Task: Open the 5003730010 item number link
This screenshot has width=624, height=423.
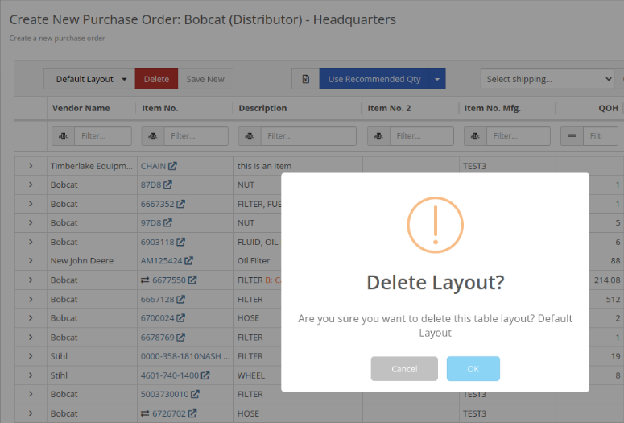Action: tap(165, 394)
